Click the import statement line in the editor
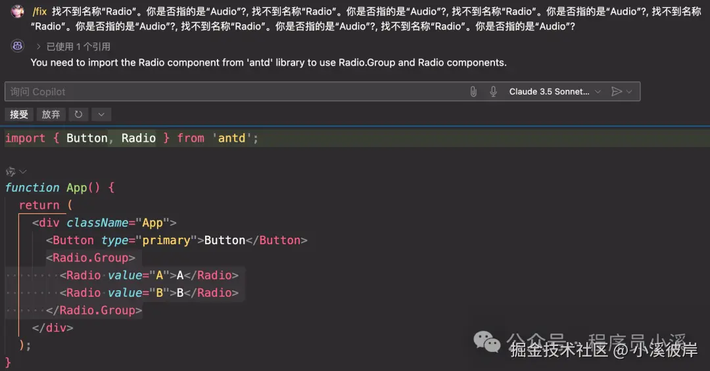The width and height of the screenshot is (710, 371). point(131,138)
